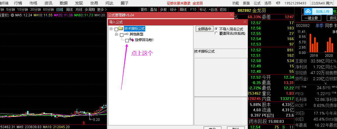
Task: Close the 导入公式 dialog
Action: click(245, 22)
